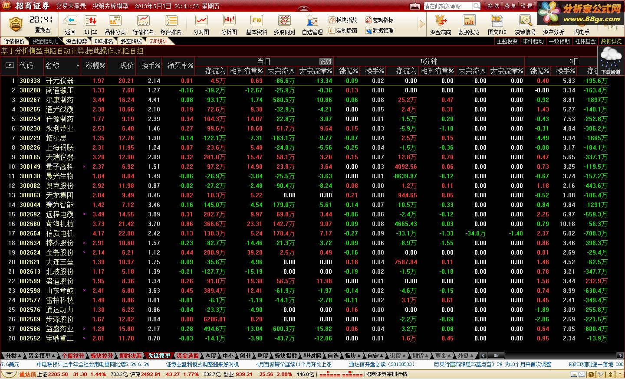
Task: Open 决策信号 decision signal icon
Action: 525,20
